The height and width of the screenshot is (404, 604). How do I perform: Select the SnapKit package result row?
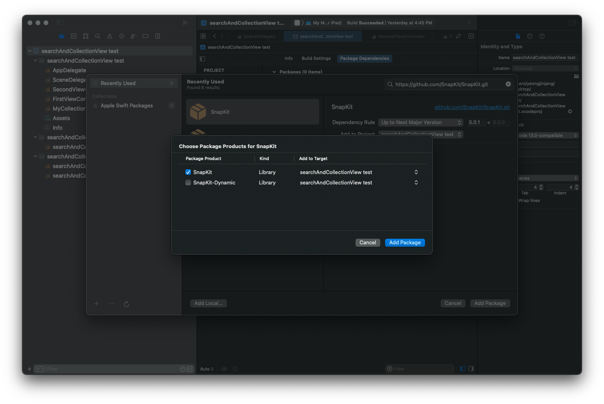tap(252, 112)
